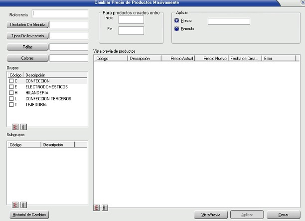Check the CONFECCION group checkbox
Image resolution: width=305 pixels, height=221 pixels.
pos(11,81)
